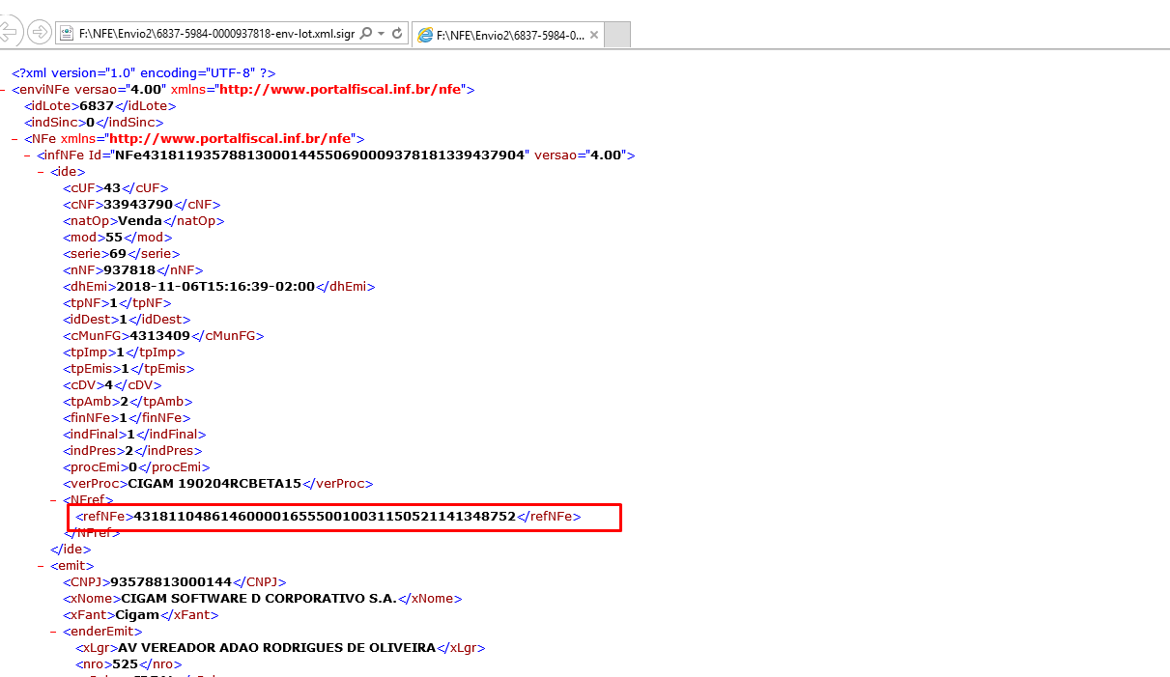Click the infNFe Id NFe4318... value
Image resolution: width=1170 pixels, height=677 pixels.
(320, 155)
